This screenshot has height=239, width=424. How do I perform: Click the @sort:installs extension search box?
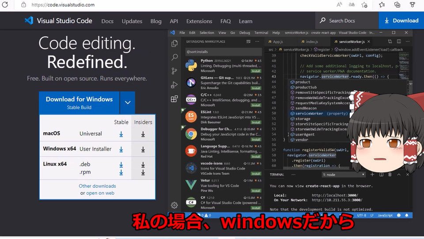[x=223, y=51]
